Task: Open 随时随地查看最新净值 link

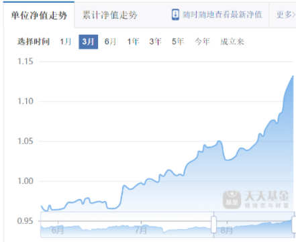Action: tap(222, 15)
